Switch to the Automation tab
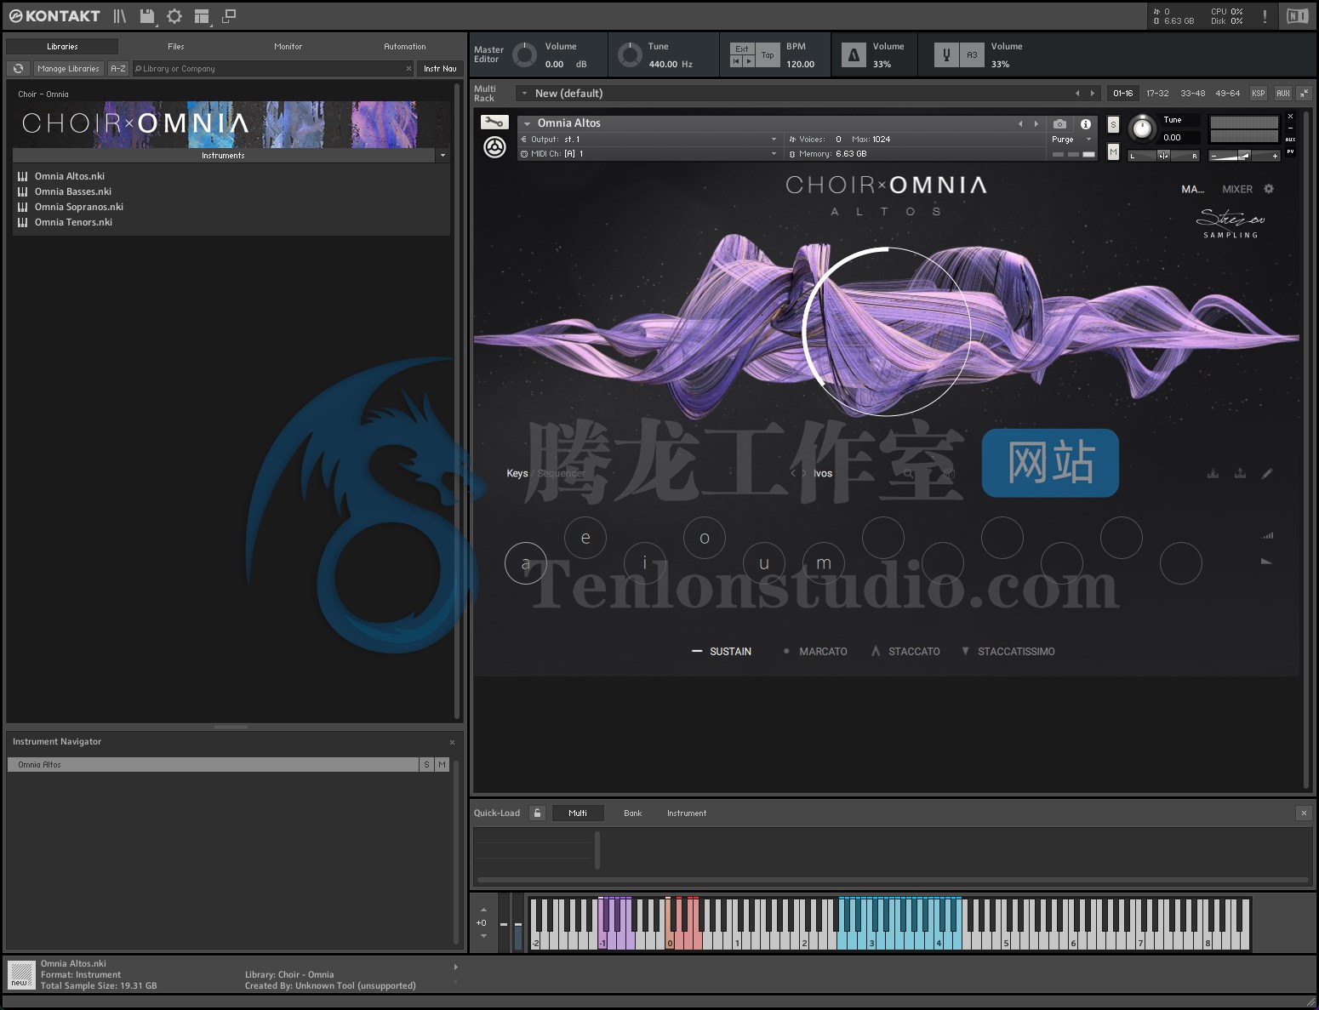The width and height of the screenshot is (1319, 1010). [405, 47]
